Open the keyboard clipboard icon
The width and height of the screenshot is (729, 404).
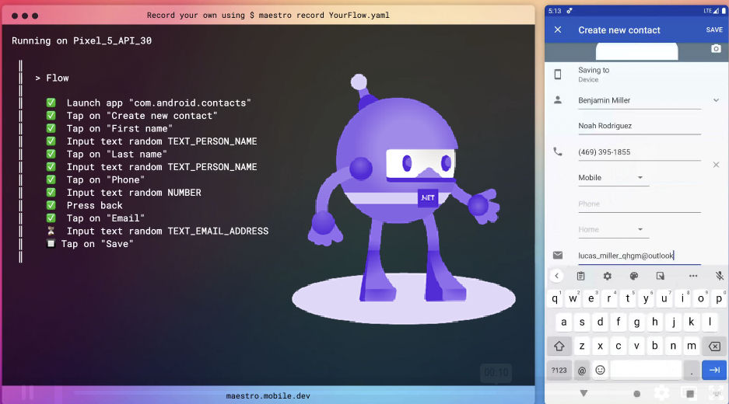click(x=580, y=276)
